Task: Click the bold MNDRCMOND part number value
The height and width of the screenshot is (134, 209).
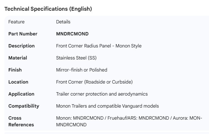Action: pyautogui.click(x=72, y=34)
